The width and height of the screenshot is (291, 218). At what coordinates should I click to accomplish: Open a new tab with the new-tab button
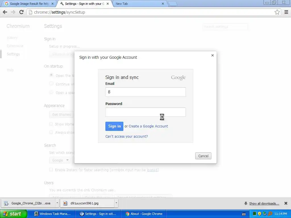point(172,4)
